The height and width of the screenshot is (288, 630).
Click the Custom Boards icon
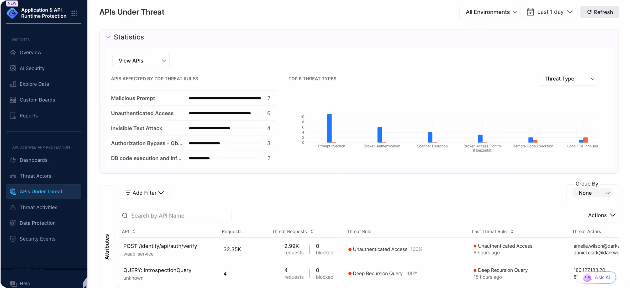[13, 100]
